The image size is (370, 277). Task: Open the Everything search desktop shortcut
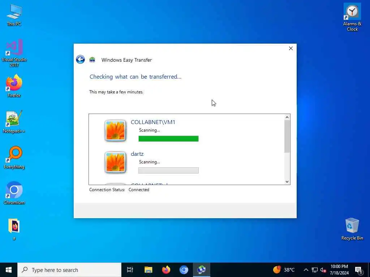coord(14,157)
